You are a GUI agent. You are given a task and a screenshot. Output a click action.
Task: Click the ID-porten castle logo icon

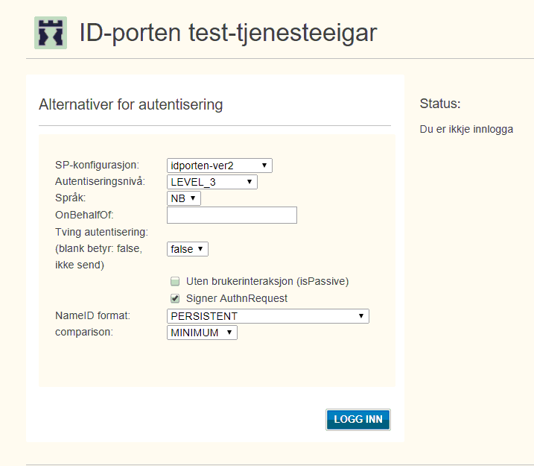(x=51, y=33)
